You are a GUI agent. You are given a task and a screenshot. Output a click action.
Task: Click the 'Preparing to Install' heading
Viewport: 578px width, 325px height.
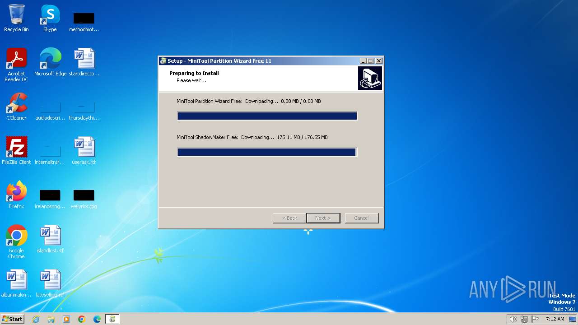194,73
